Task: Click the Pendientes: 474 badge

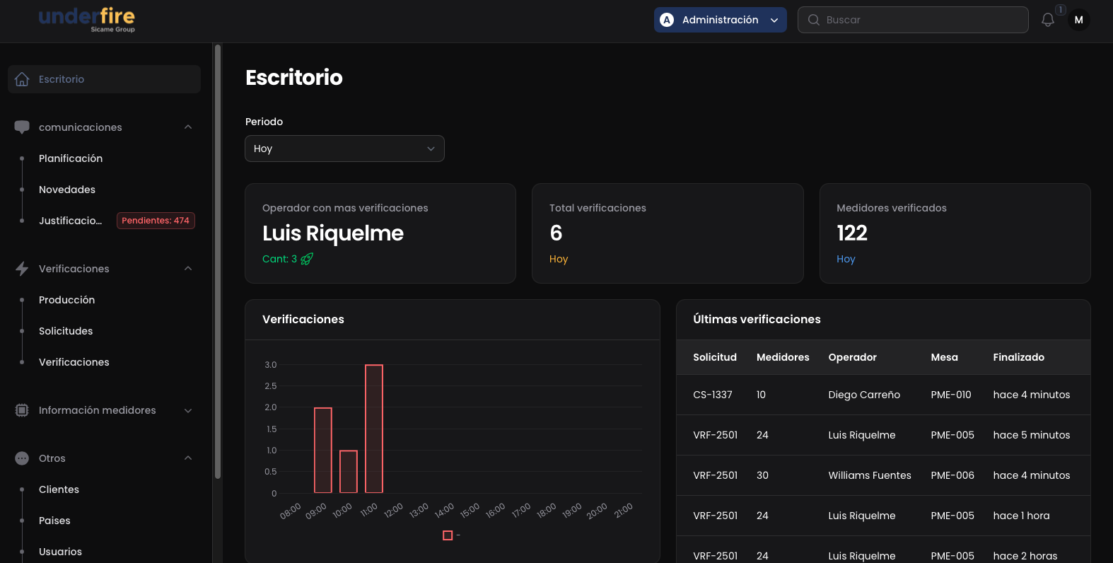Action: pyautogui.click(x=156, y=221)
